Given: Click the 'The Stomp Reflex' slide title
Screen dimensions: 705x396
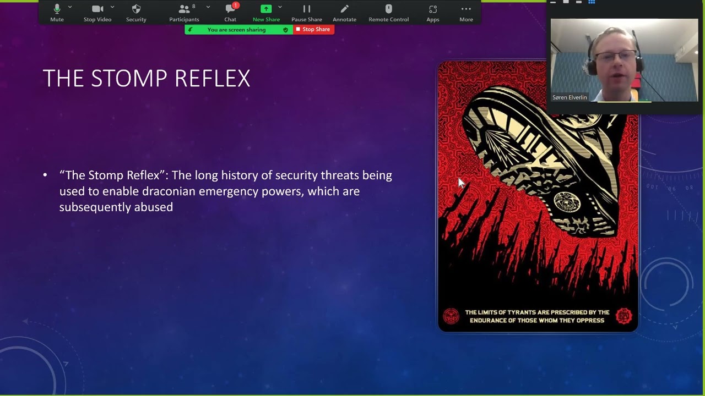Looking at the screenshot, I should [147, 79].
